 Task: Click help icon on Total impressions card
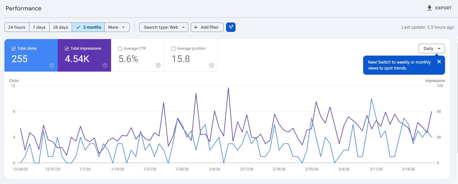(x=105, y=65)
